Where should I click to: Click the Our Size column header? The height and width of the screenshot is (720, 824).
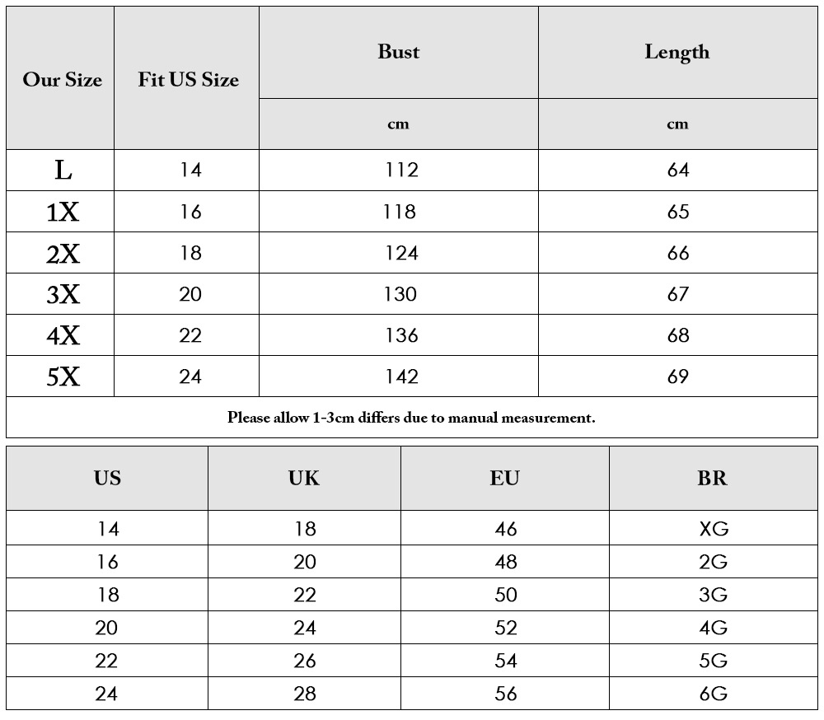(62, 79)
